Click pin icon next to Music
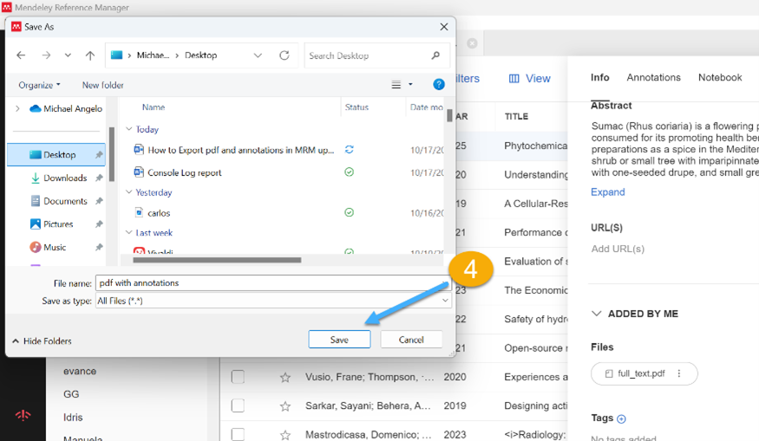The image size is (759, 441). click(x=99, y=248)
